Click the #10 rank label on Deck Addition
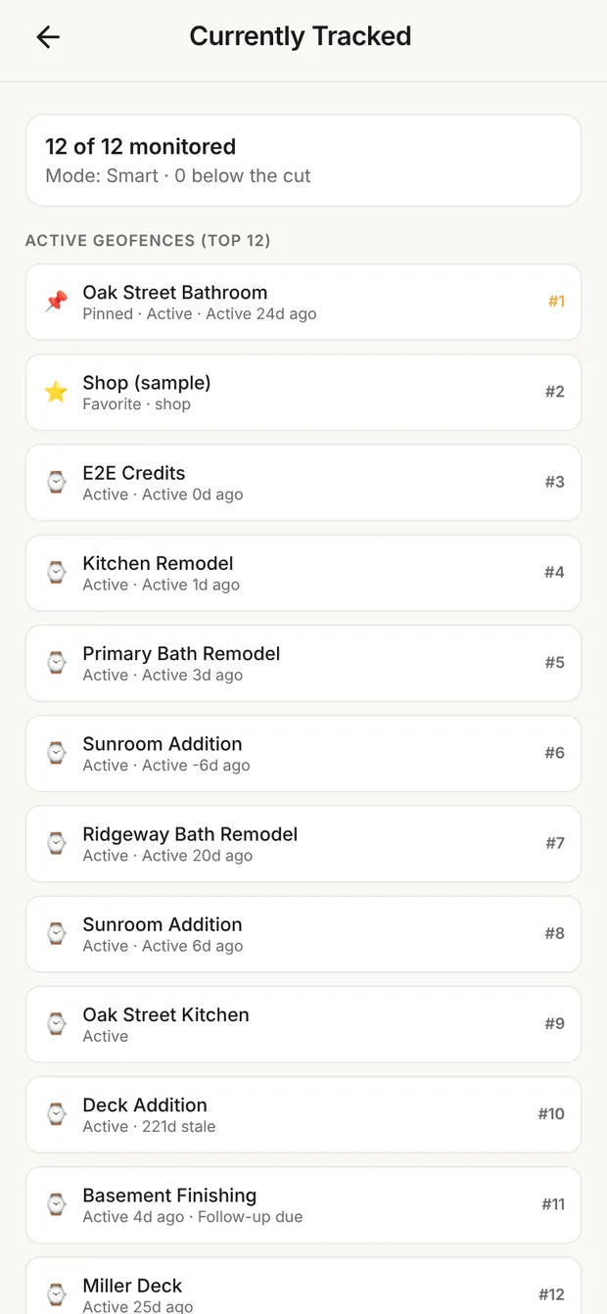607x1314 pixels. pos(551,1113)
